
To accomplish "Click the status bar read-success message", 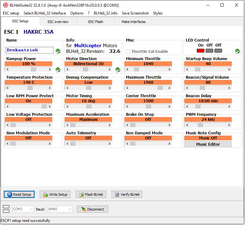I will click(x=26, y=221).
